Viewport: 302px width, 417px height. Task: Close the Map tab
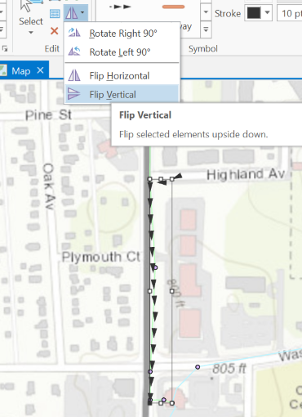click(x=40, y=70)
